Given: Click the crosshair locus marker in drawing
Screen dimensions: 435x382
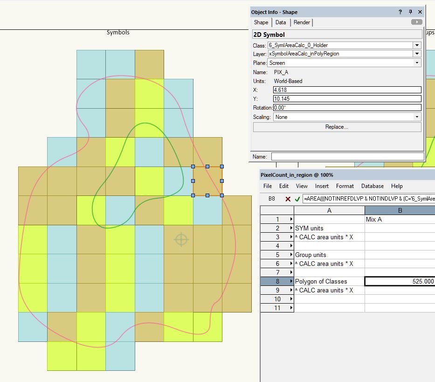Looking at the screenshot, I should 181,240.
